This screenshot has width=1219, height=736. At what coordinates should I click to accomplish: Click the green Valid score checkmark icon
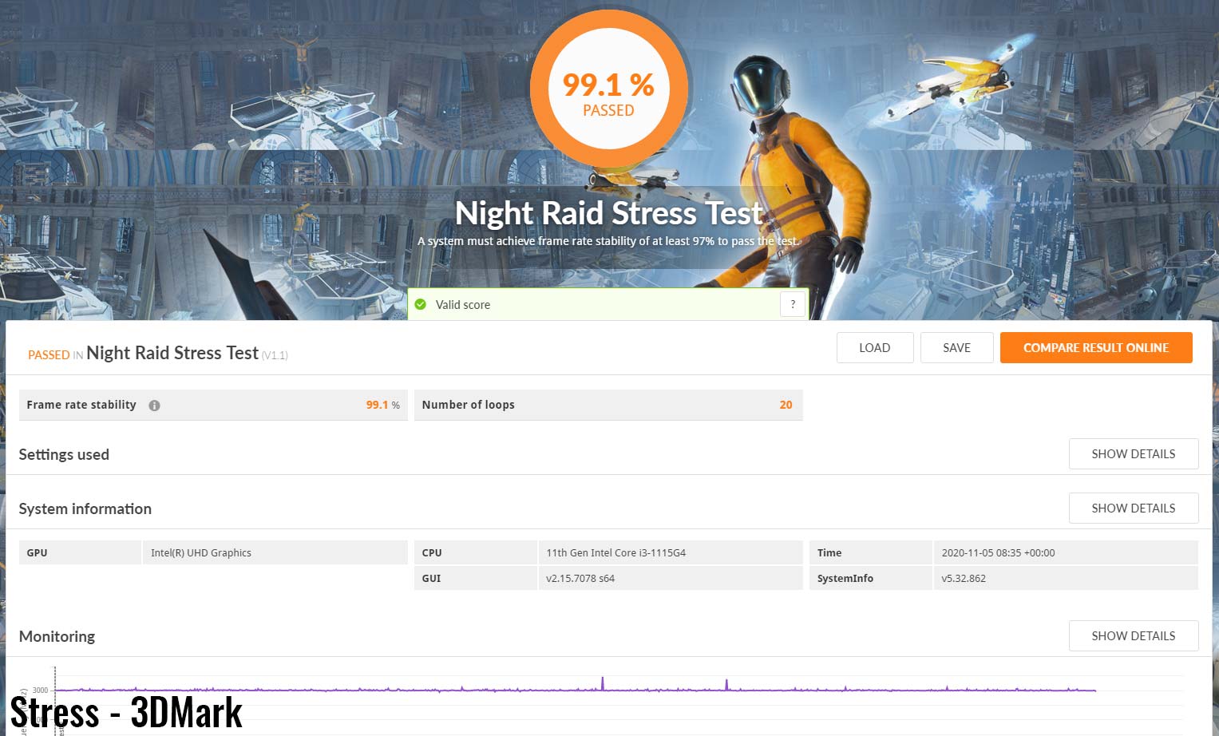pyautogui.click(x=421, y=304)
